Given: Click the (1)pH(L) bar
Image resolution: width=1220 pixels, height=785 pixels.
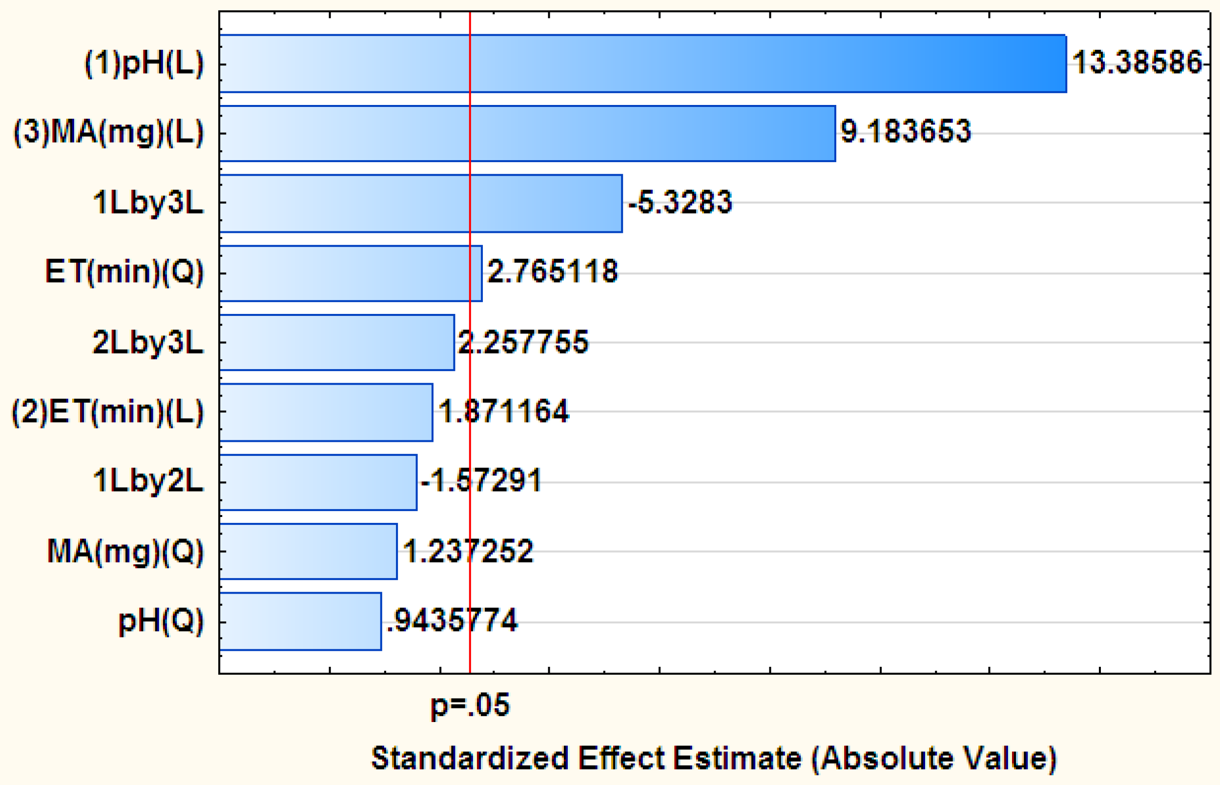Looking at the screenshot, I should point(642,64).
